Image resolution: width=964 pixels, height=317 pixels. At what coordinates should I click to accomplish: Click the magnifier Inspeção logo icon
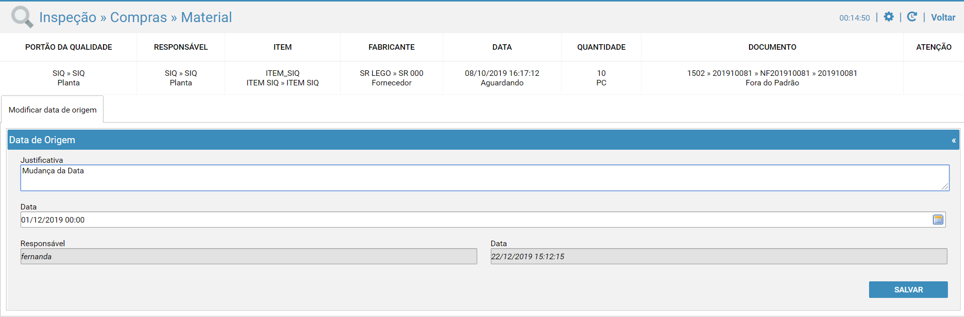22,17
